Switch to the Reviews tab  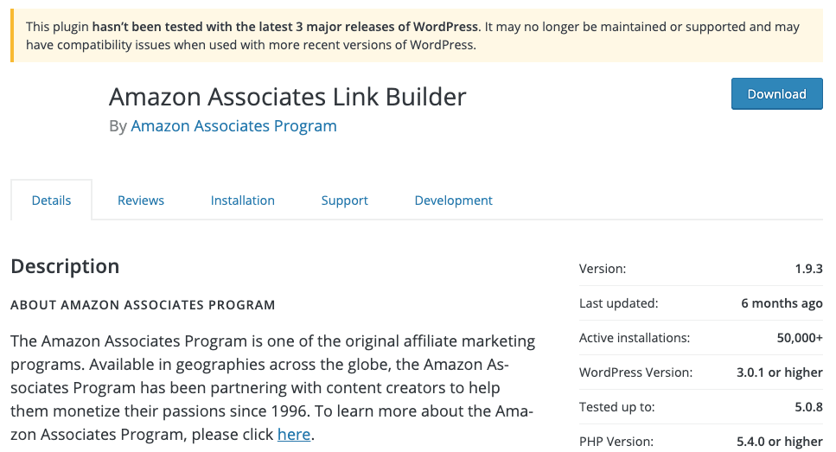tap(141, 201)
